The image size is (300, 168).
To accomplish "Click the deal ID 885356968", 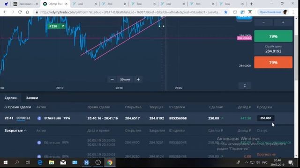I will coord(178,118).
